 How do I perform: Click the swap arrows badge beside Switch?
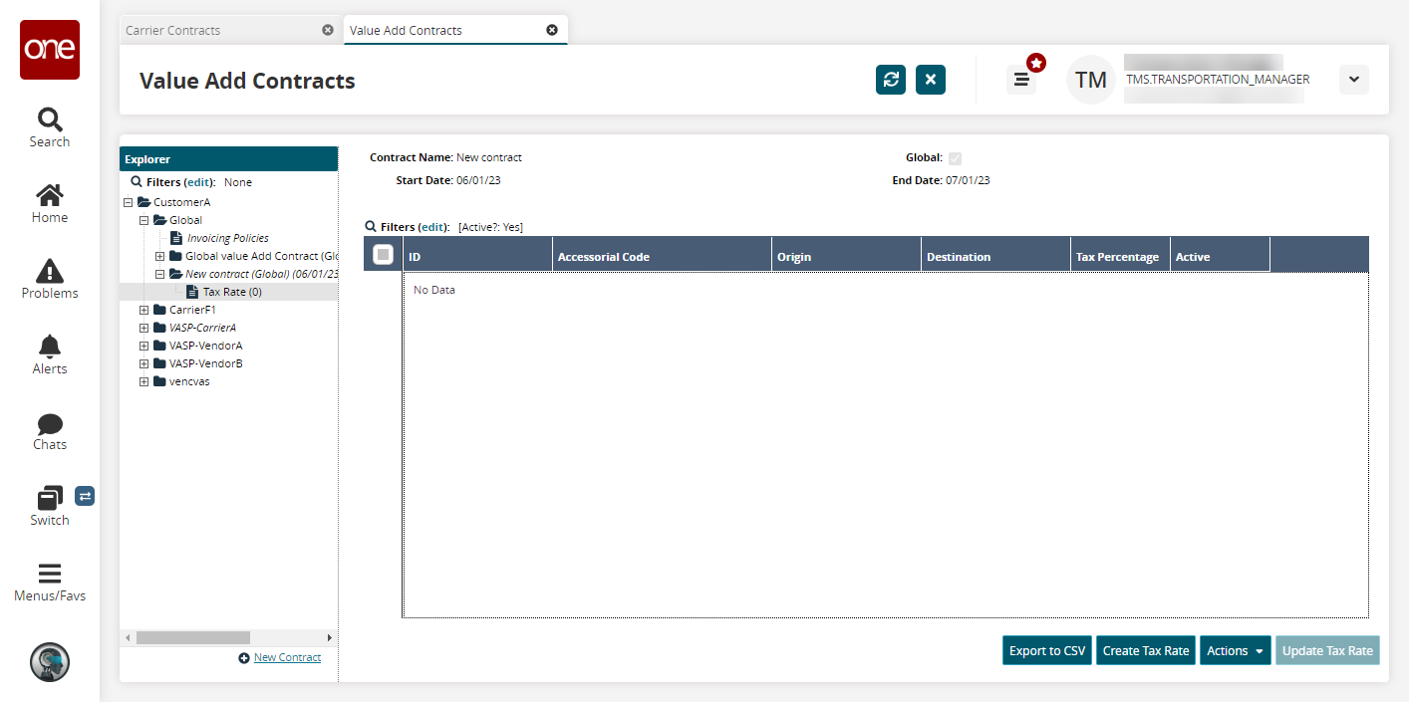tap(85, 495)
